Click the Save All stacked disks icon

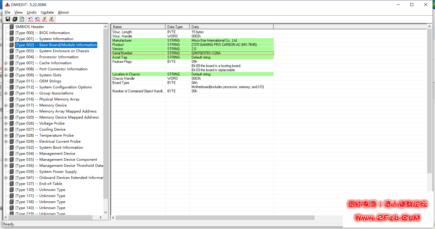[15, 19]
